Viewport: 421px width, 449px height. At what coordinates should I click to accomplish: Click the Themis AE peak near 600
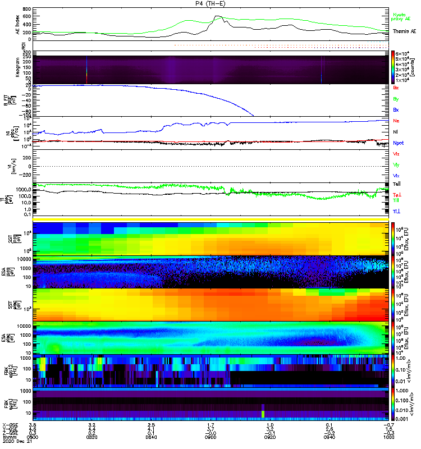coord(218,16)
